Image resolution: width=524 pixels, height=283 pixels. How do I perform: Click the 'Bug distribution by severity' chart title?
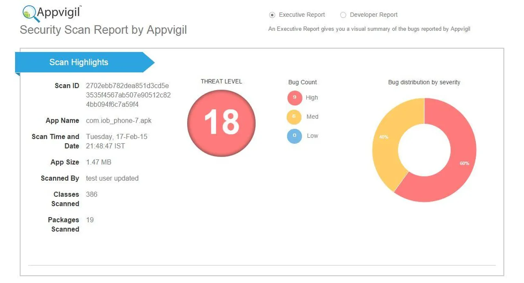(424, 82)
